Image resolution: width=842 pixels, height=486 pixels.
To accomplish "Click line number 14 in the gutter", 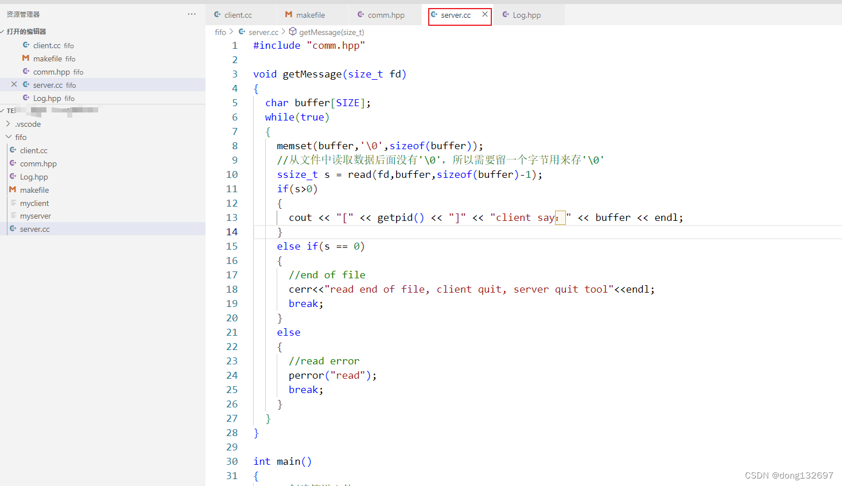I will [x=232, y=232].
